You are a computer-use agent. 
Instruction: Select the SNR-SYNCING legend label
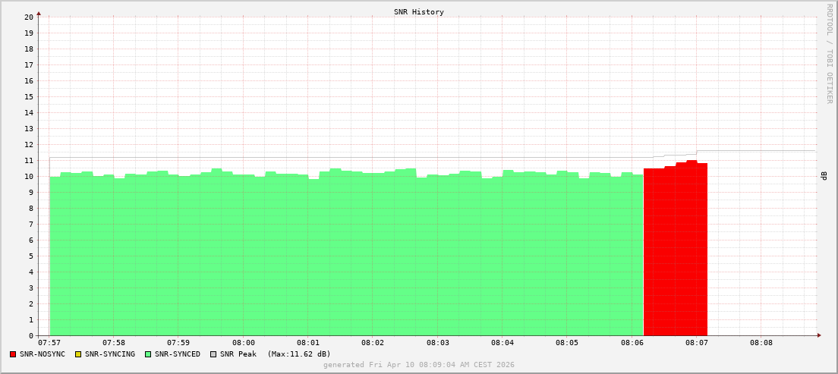pos(109,354)
